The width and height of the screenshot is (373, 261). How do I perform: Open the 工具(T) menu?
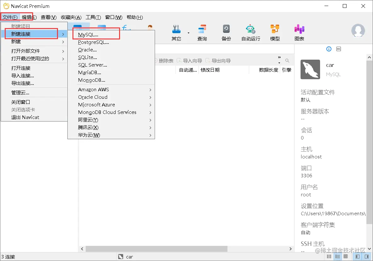(x=93, y=17)
